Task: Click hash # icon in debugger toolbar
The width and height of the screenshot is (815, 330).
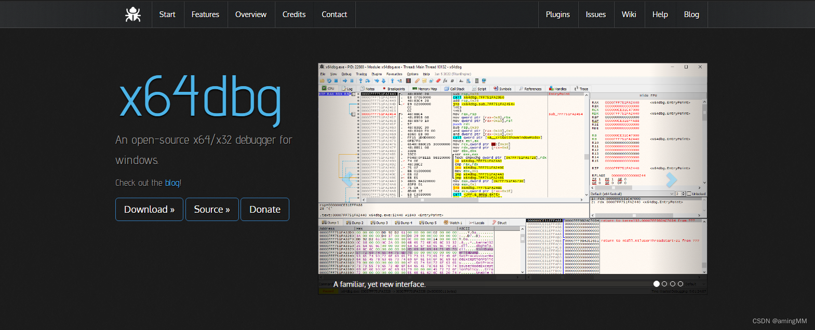Action: (452, 80)
